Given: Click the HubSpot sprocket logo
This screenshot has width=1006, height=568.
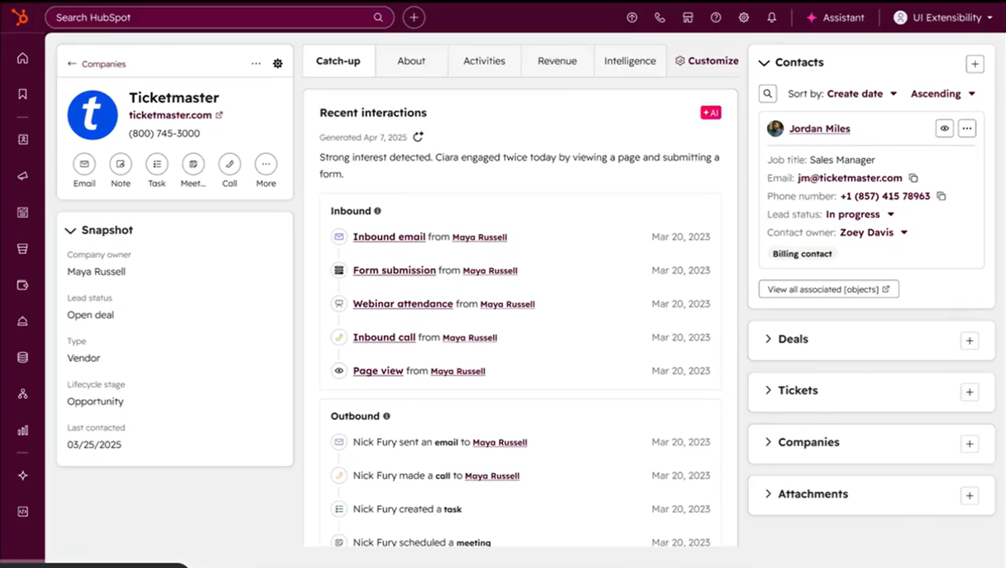Looking at the screenshot, I should pos(20,17).
